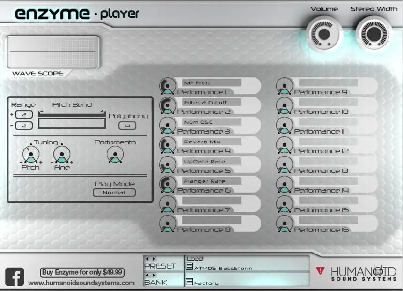403x291 pixels.
Task: Open bank list icon beside Factory
Action: (x=189, y=282)
